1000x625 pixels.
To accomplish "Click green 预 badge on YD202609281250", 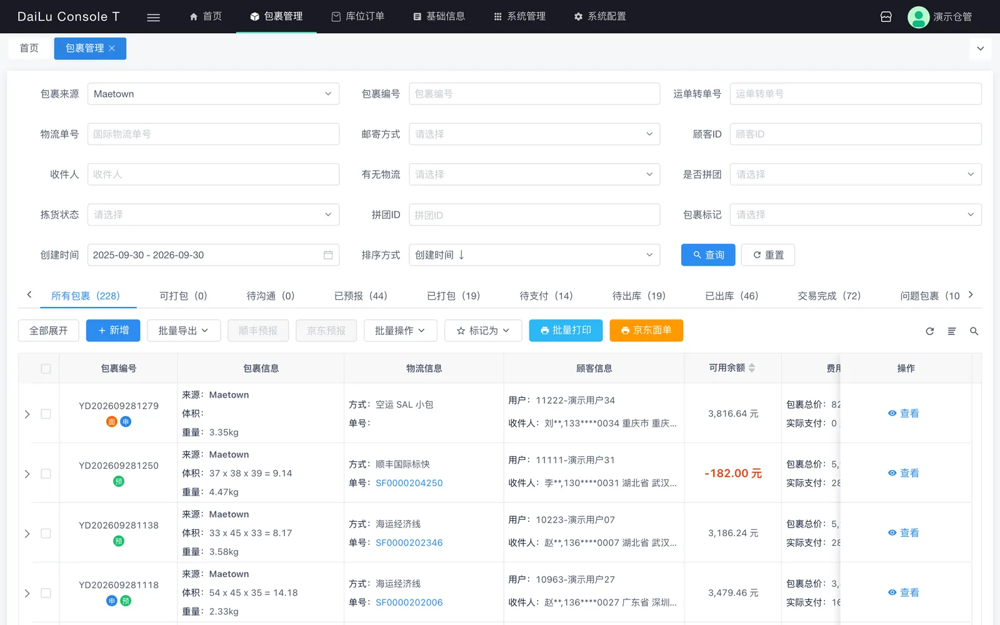I will click(119, 481).
